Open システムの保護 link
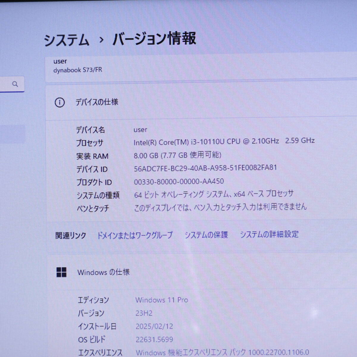The image size is (357, 357). coord(206,235)
